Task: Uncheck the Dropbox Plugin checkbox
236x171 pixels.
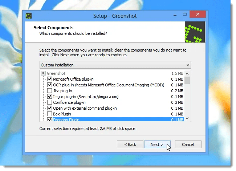Action: pyautogui.click(x=49, y=119)
